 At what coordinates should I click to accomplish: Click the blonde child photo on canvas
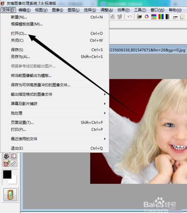click(x=148, y=131)
